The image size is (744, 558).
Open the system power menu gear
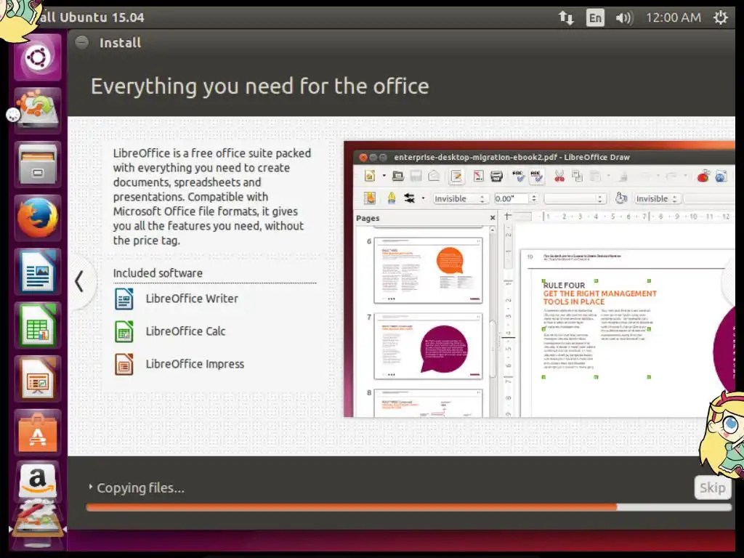point(720,17)
